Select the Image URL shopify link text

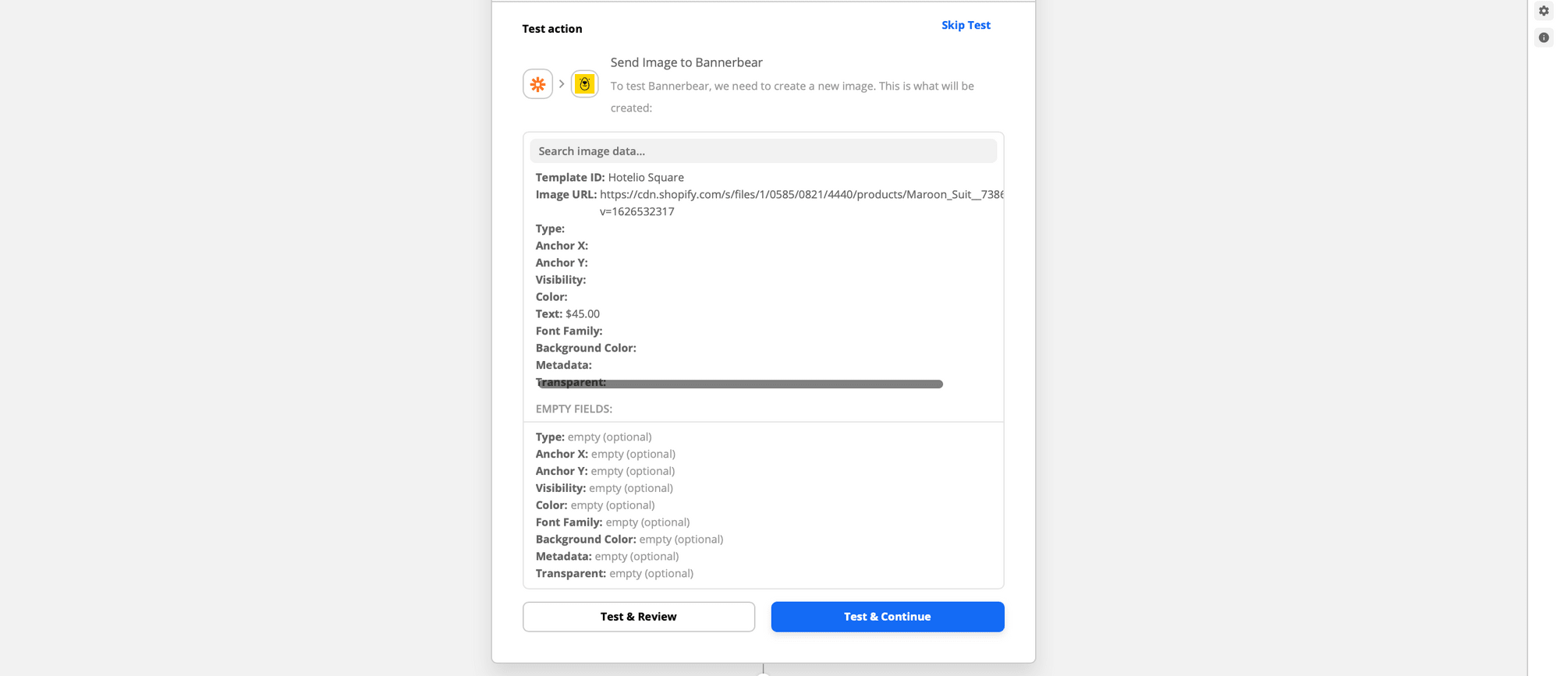coord(802,195)
